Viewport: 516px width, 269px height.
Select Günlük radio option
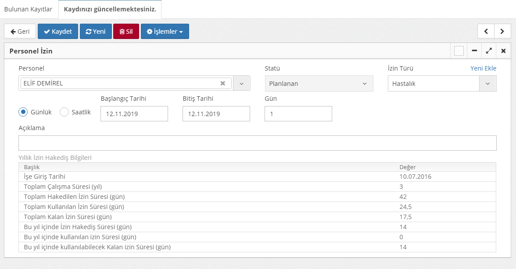23,112
